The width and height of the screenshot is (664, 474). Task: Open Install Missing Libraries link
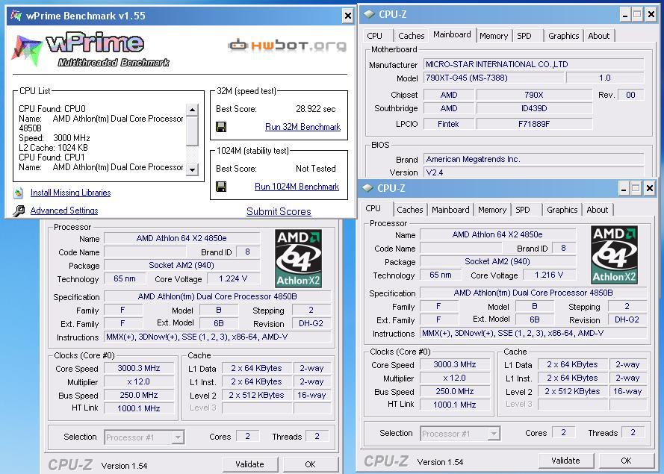pyautogui.click(x=71, y=193)
